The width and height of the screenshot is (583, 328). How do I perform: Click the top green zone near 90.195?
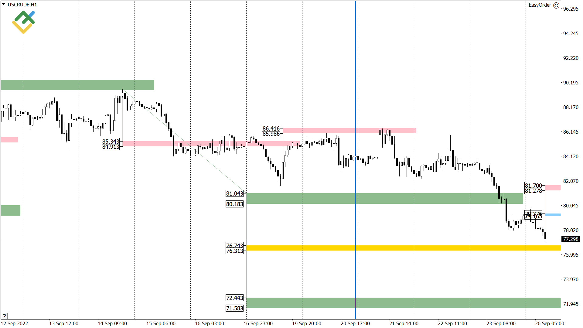pyautogui.click(x=77, y=85)
